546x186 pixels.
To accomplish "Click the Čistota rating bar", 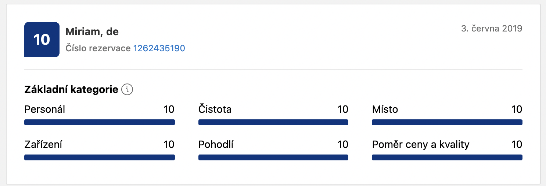I will 273,122.
